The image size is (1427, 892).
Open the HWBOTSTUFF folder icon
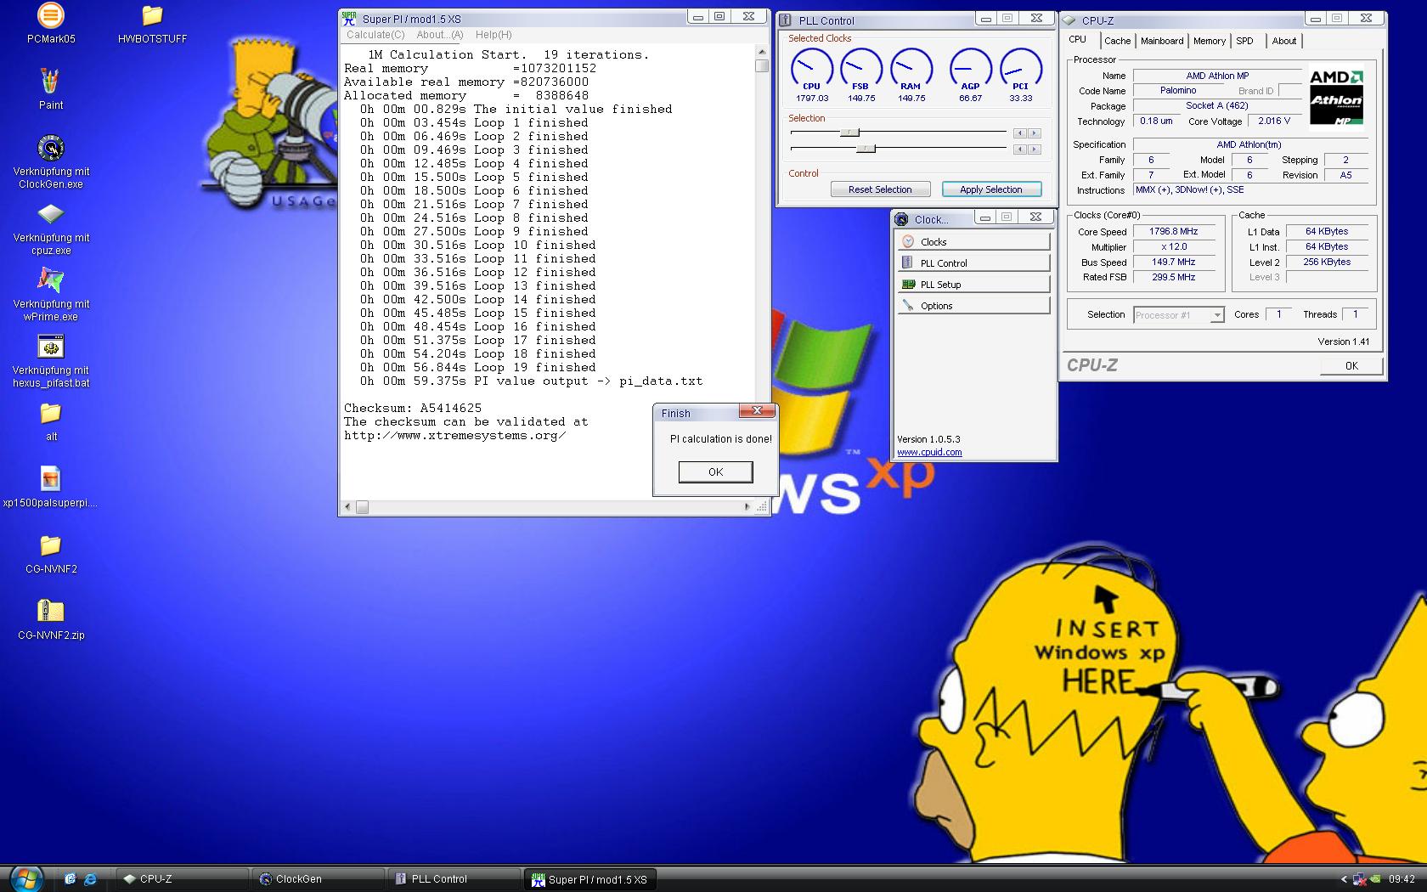[152, 15]
